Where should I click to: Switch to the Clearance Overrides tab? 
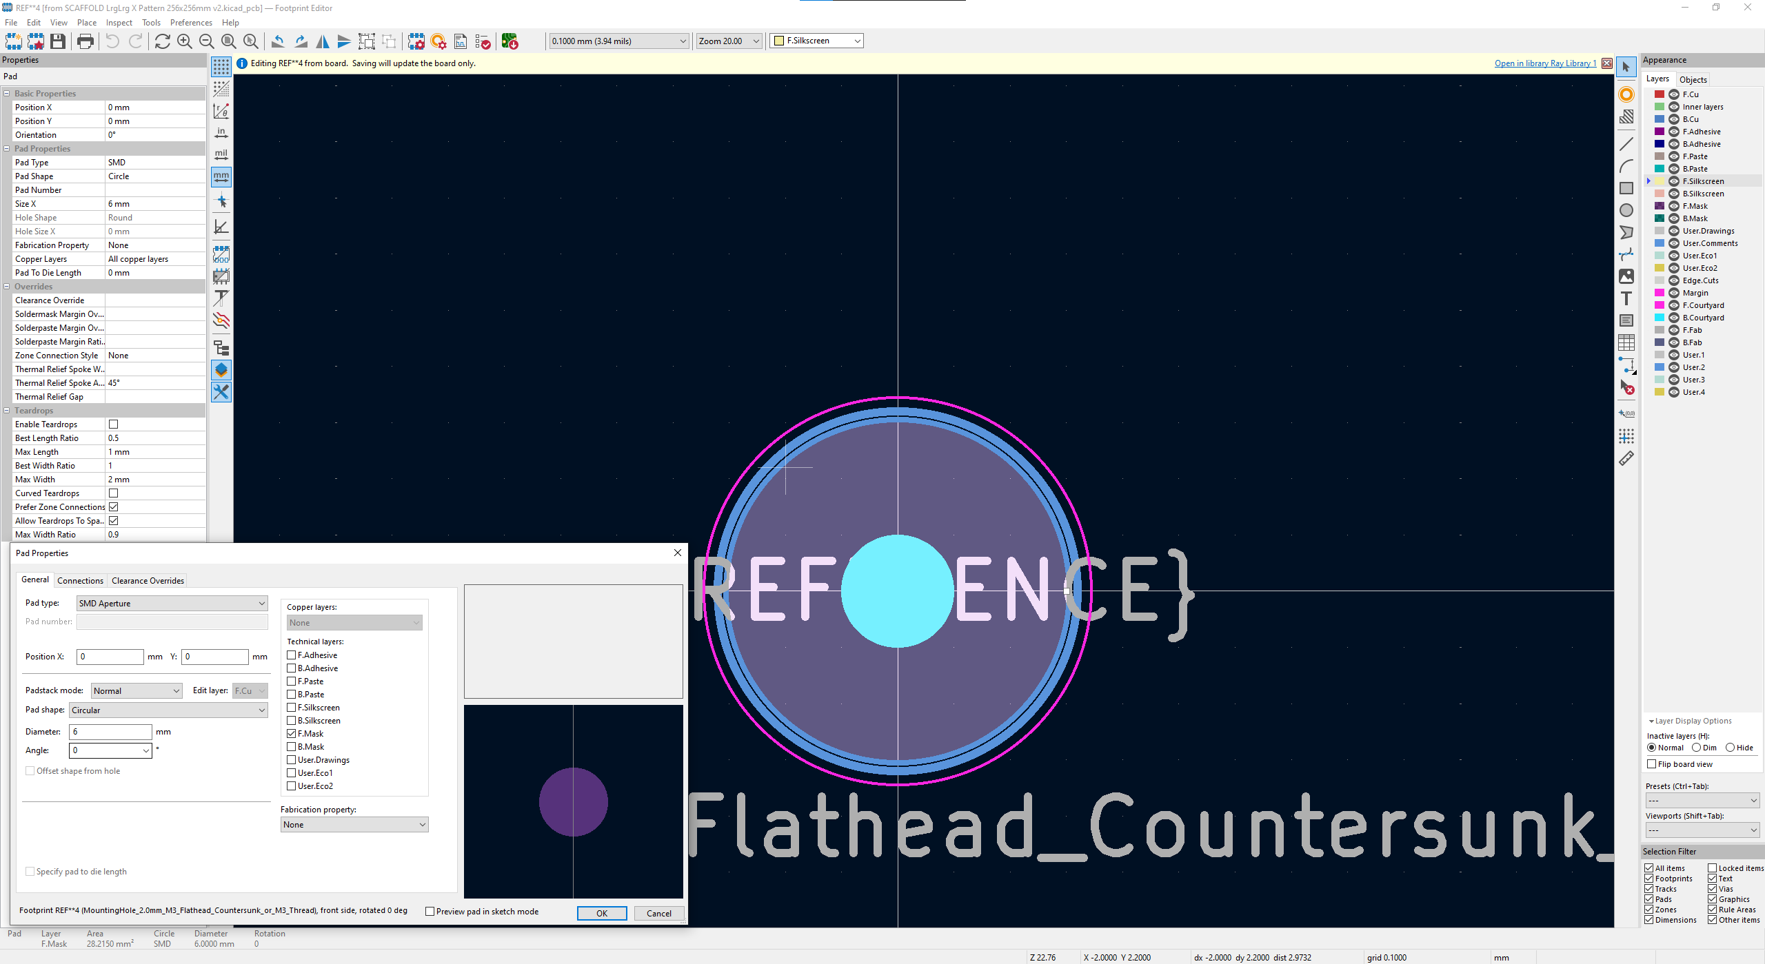[x=148, y=581]
